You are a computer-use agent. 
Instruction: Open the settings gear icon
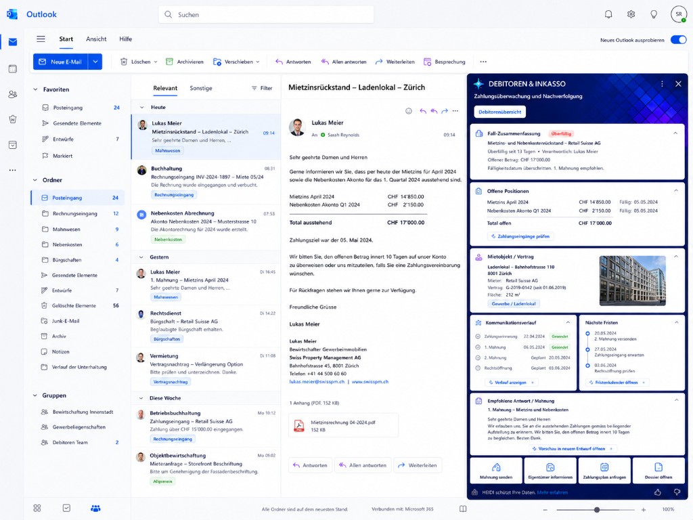click(631, 15)
